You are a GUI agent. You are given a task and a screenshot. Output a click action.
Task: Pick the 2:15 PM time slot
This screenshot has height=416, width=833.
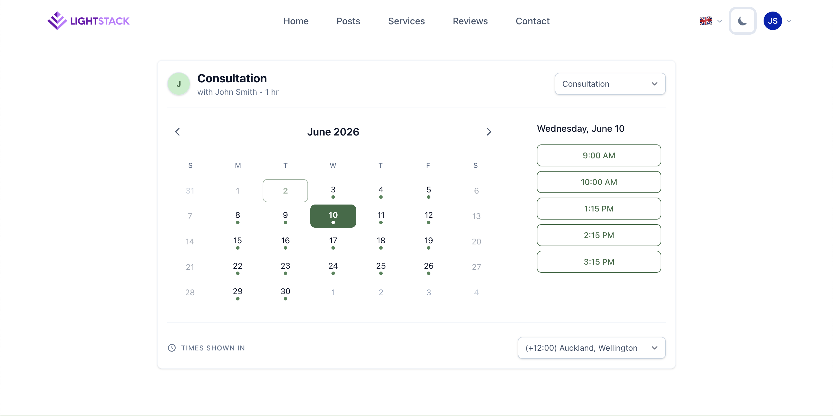(599, 235)
